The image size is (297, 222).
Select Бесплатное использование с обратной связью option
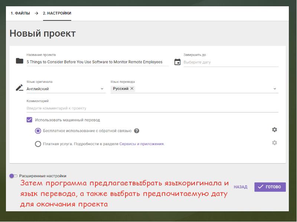[x=38, y=131]
